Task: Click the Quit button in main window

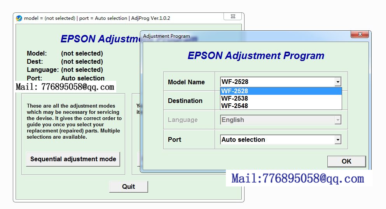Action: point(129,186)
